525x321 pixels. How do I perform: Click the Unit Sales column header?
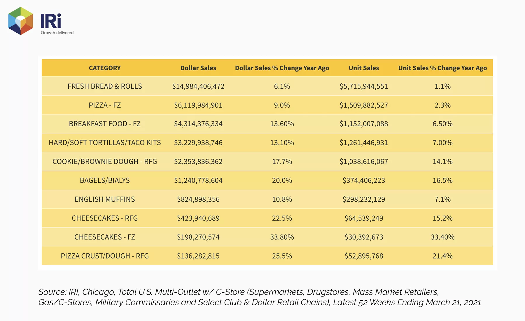coord(364,68)
